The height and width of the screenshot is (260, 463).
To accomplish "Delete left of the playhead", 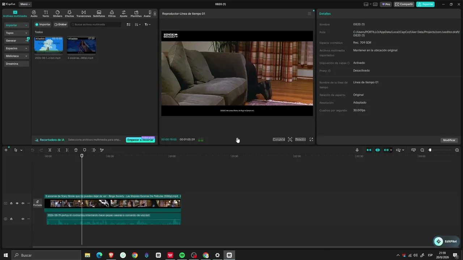I will [x=59, y=150].
